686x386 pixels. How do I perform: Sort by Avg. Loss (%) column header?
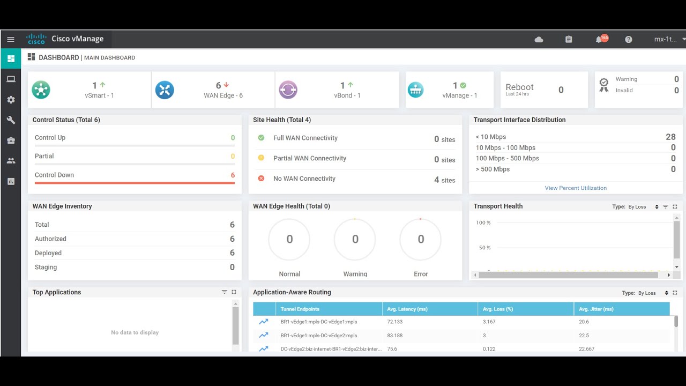point(525,309)
